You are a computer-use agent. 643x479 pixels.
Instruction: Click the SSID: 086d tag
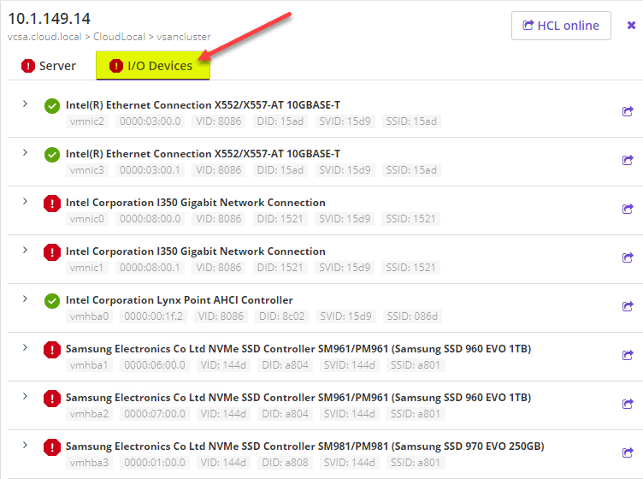tap(412, 316)
